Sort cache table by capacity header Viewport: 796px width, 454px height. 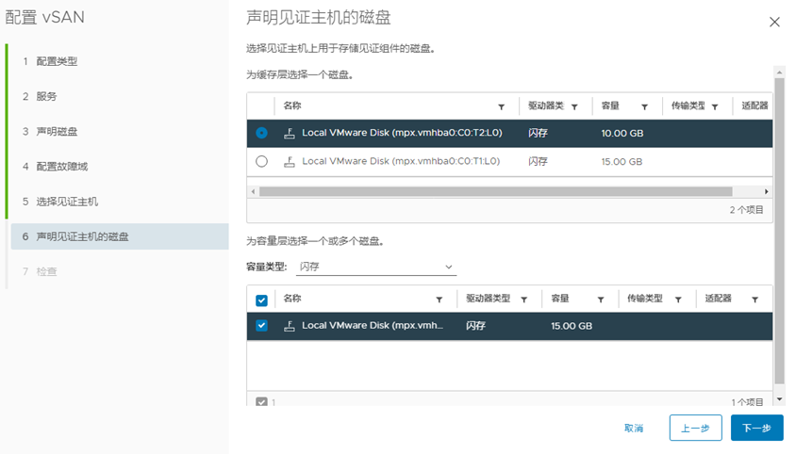click(609, 105)
